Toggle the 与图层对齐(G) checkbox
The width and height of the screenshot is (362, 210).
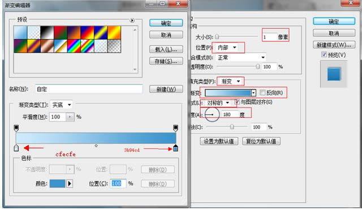[237, 102]
